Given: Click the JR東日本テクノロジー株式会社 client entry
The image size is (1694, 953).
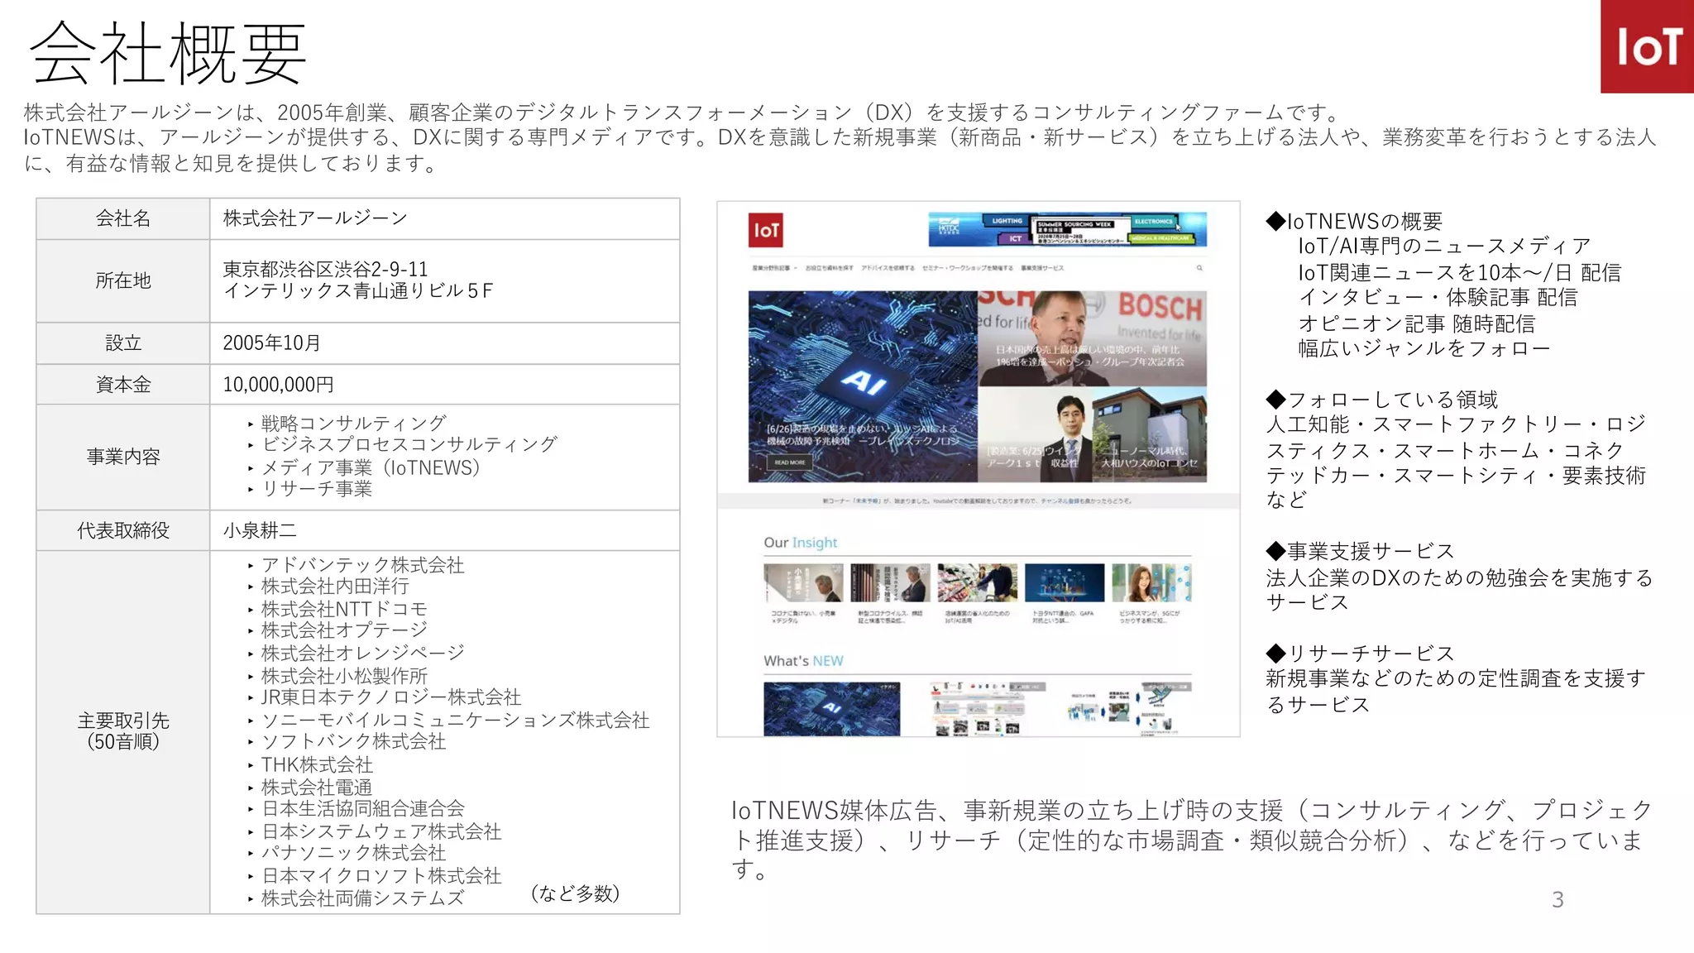Looking at the screenshot, I should point(390,697).
